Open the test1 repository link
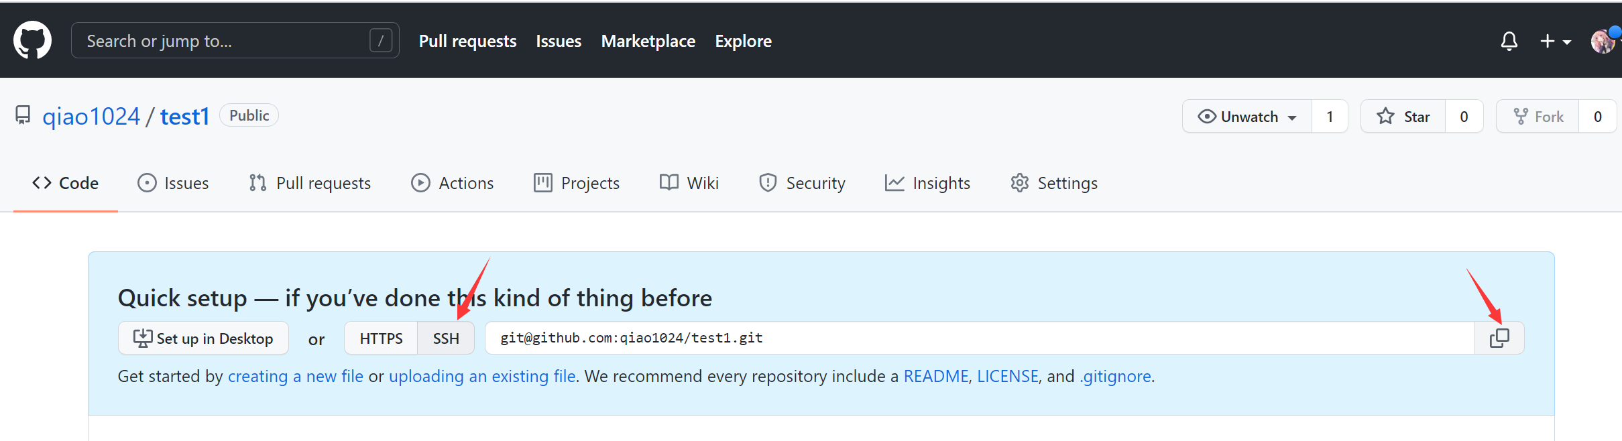This screenshot has height=441, width=1622. click(x=185, y=117)
